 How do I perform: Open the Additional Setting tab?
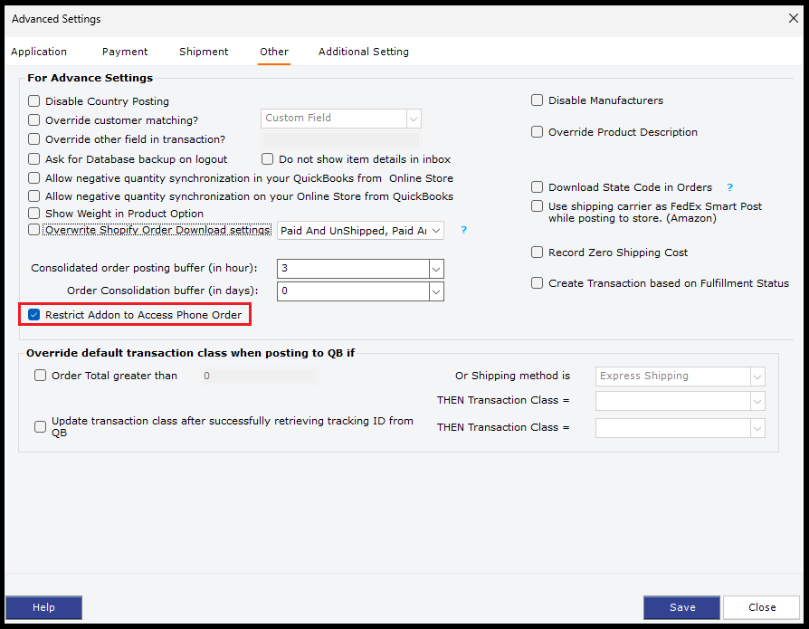[x=363, y=52]
